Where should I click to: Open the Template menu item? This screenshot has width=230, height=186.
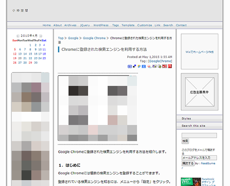pos(128,25)
